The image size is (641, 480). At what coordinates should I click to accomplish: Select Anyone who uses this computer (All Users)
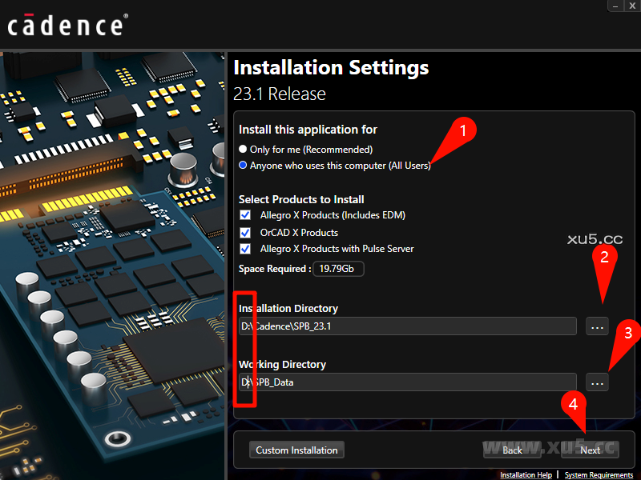click(242, 166)
